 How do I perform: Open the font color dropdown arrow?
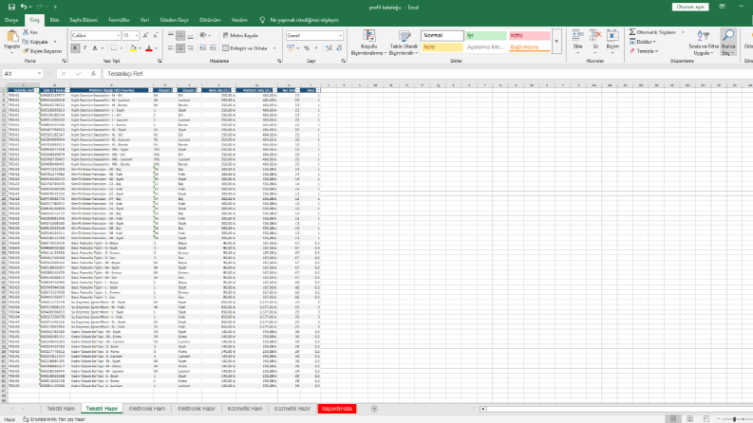(x=156, y=48)
